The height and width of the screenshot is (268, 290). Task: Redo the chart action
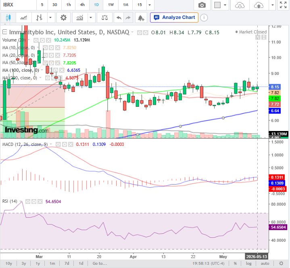point(128,18)
